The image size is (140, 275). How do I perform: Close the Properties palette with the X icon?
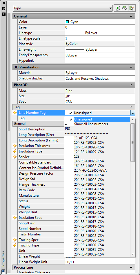click(x=4, y=3)
